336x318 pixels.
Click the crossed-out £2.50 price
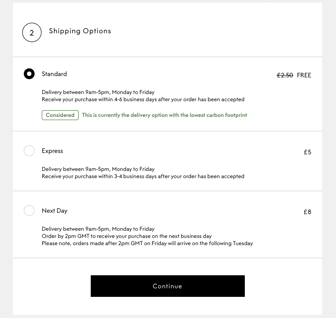click(x=285, y=75)
